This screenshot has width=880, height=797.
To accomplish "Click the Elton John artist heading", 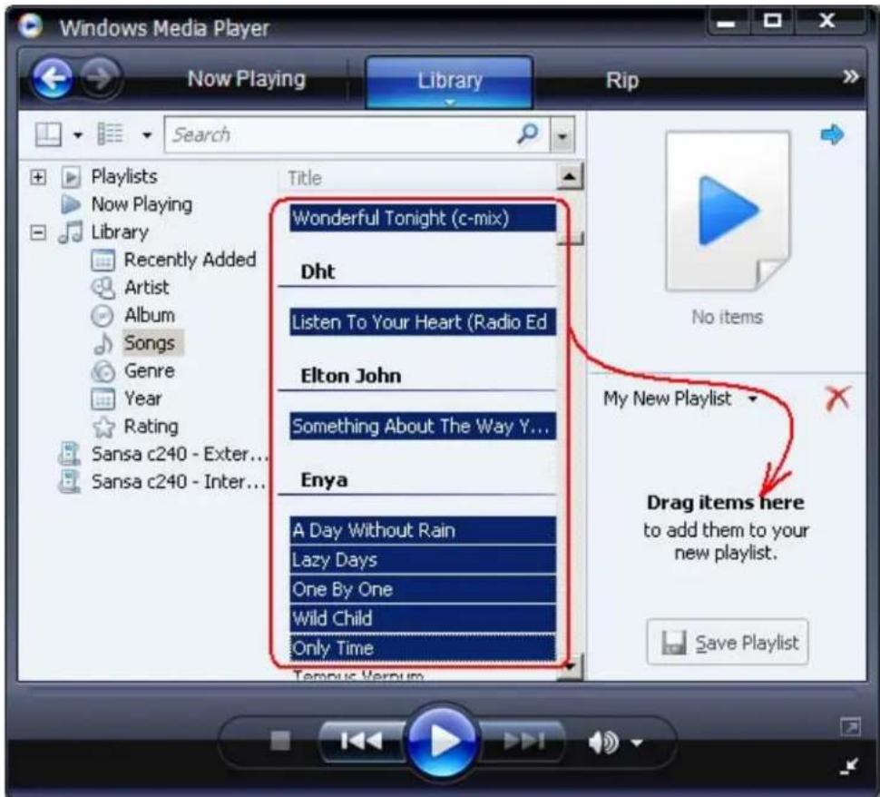I will click(351, 376).
